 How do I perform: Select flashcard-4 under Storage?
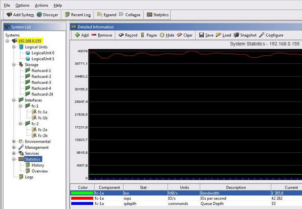41,88
